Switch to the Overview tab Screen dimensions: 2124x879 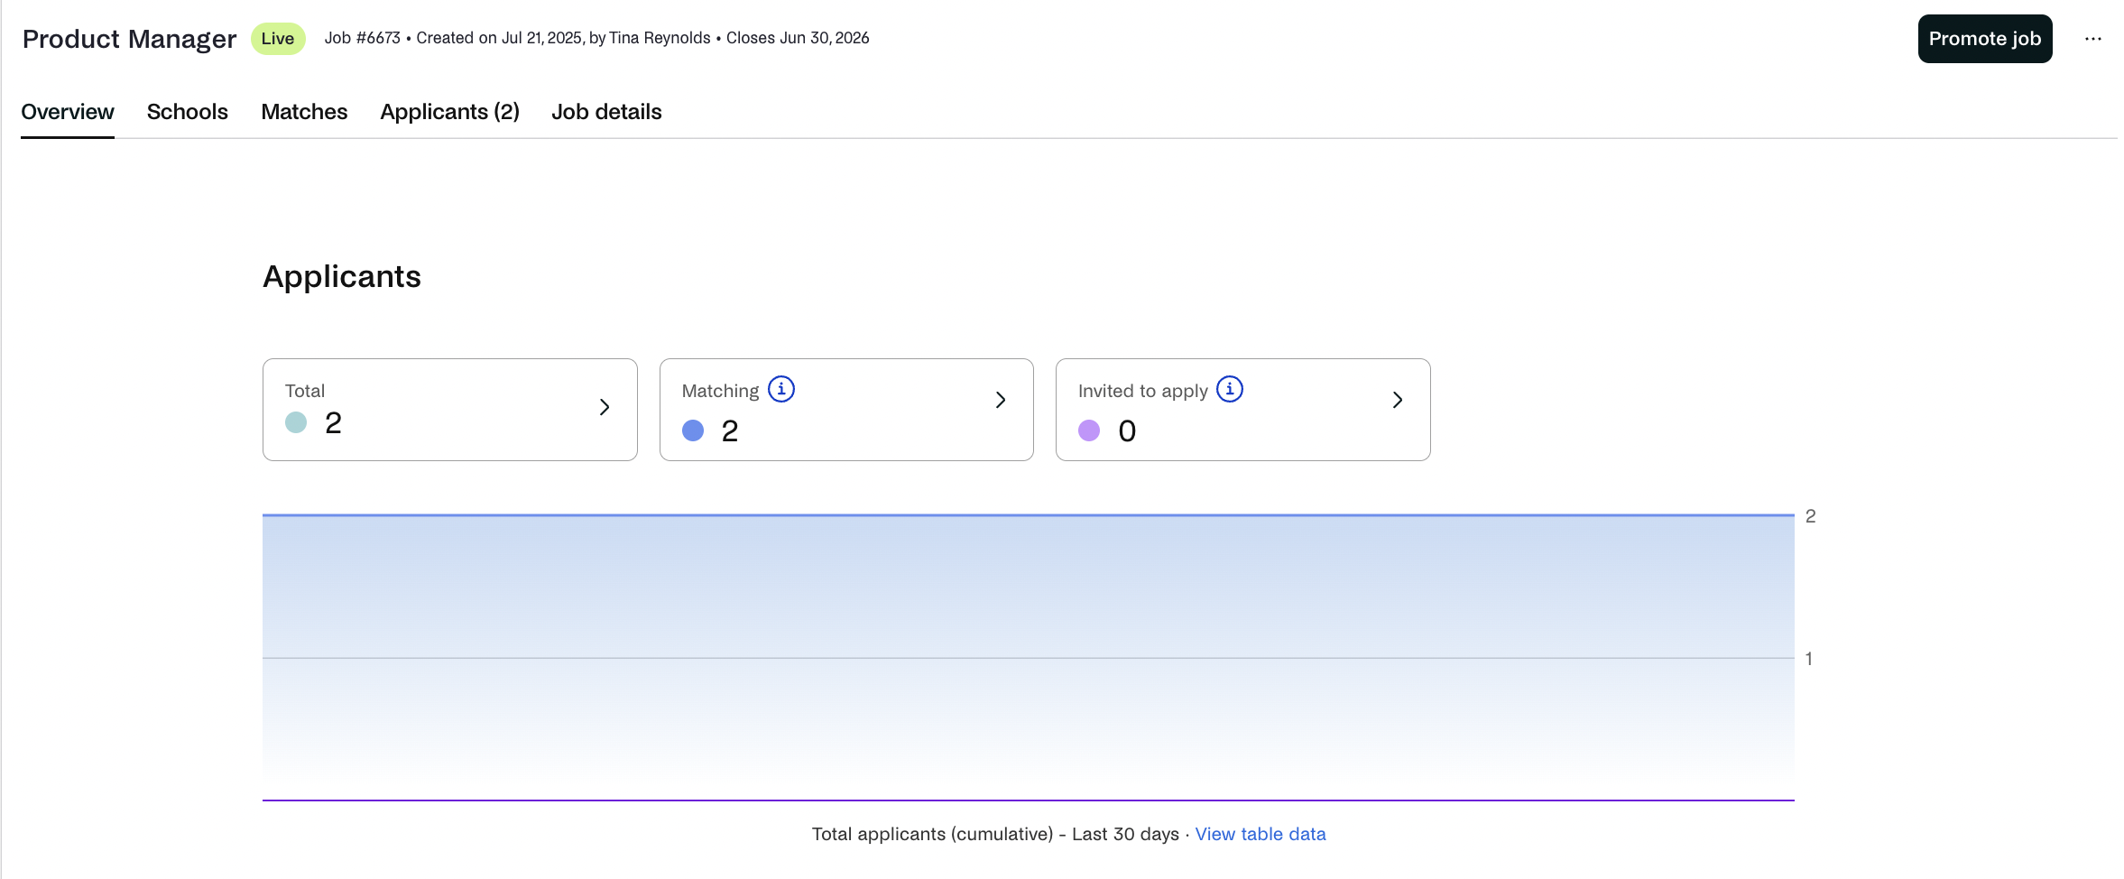click(68, 112)
